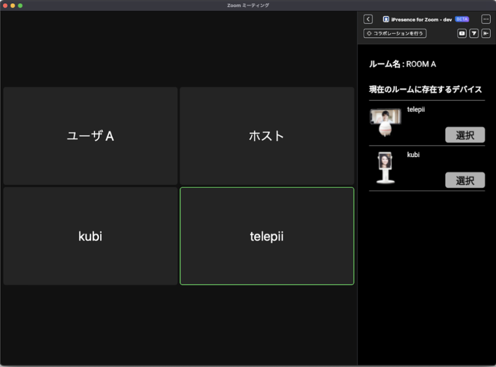
Task: Start collaboration with コラボレーションを行う button
Action: pyautogui.click(x=395, y=33)
